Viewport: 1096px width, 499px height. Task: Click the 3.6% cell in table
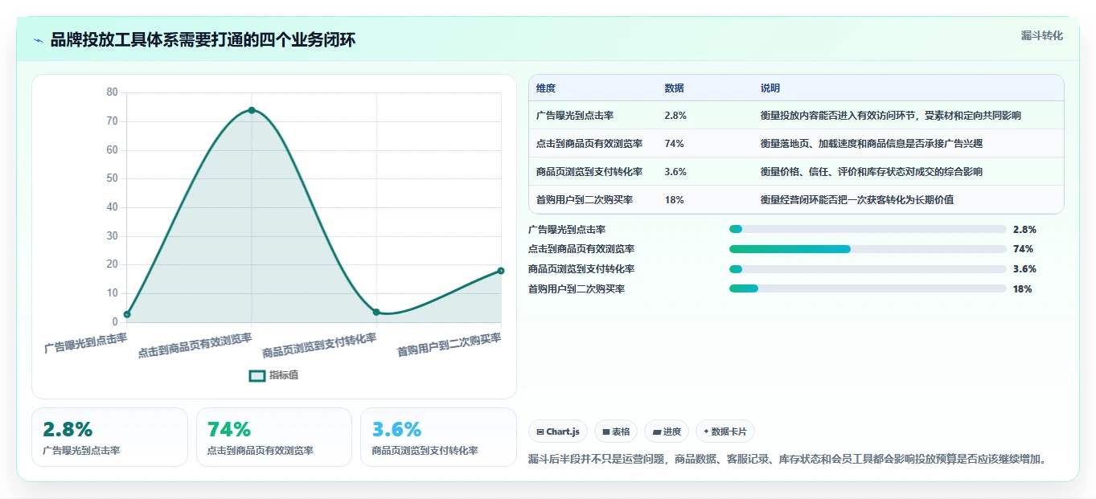(x=675, y=172)
